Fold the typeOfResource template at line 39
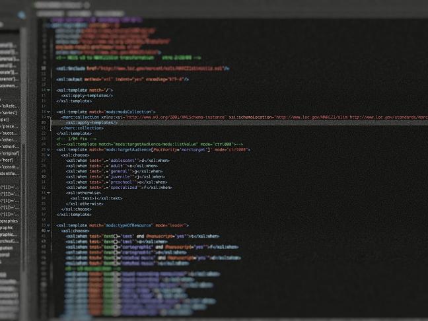The image size is (428, 321). [x=49, y=225]
